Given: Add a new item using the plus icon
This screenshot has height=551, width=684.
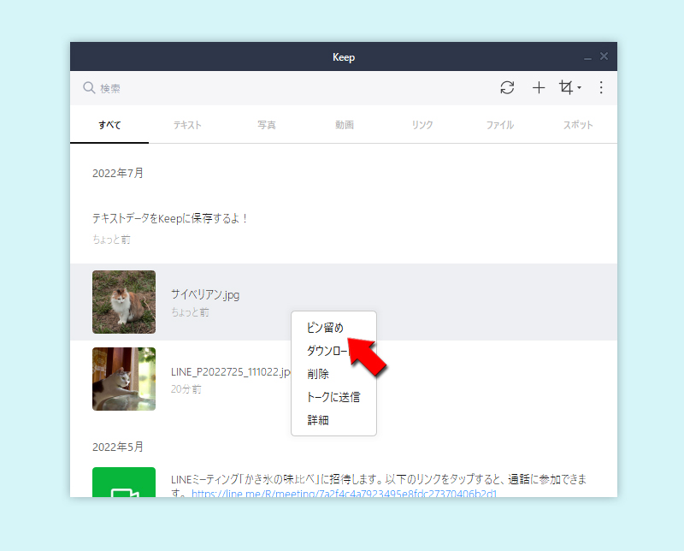Looking at the screenshot, I should (x=539, y=87).
